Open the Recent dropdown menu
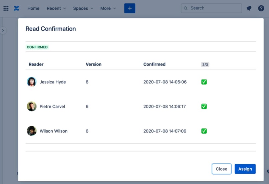The image size is (269, 184). point(56,8)
